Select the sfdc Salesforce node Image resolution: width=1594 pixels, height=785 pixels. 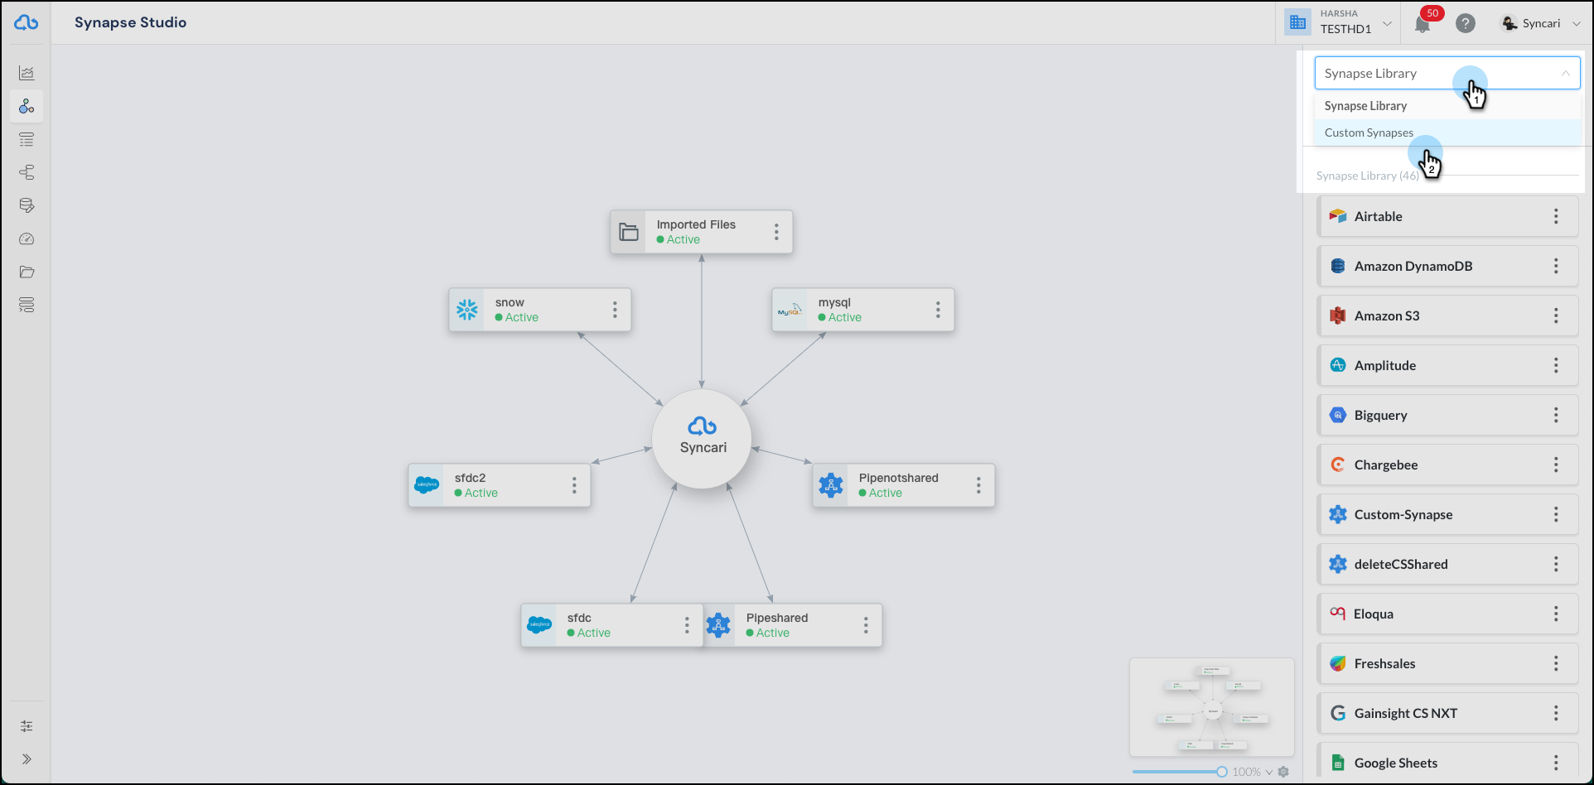point(612,625)
